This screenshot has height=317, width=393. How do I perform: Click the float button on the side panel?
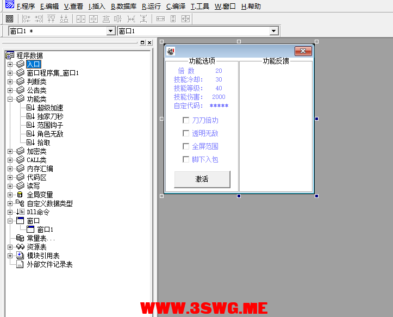pos(142,42)
